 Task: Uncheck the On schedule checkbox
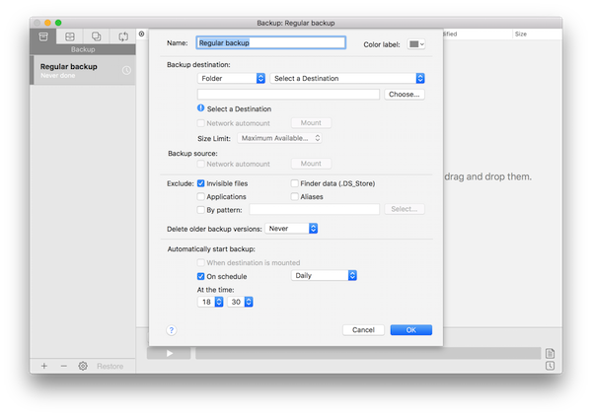(x=201, y=276)
